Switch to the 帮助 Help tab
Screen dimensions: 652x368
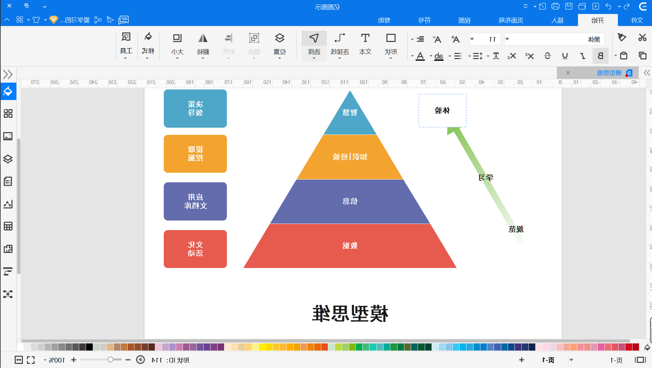(384, 20)
